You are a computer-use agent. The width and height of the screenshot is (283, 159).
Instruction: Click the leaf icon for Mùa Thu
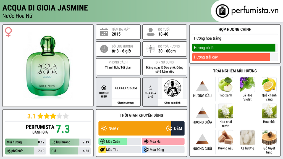[103, 150]
